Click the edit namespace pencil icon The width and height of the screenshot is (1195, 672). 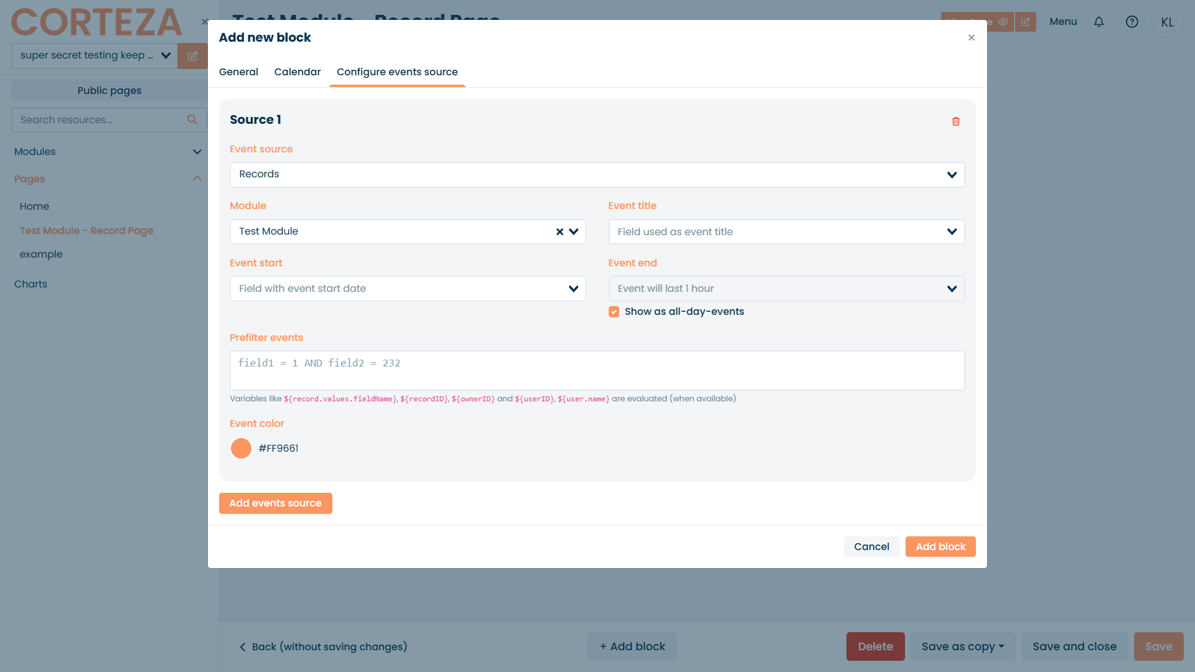(193, 56)
